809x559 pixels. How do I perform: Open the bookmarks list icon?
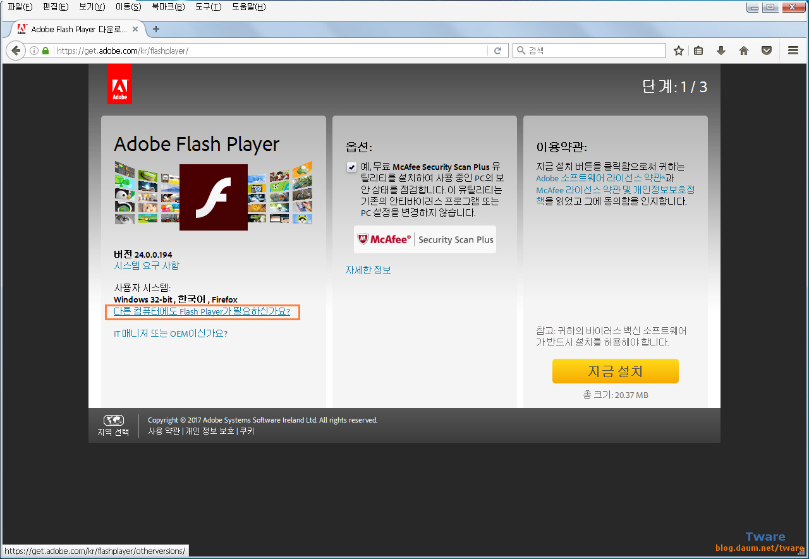point(698,51)
